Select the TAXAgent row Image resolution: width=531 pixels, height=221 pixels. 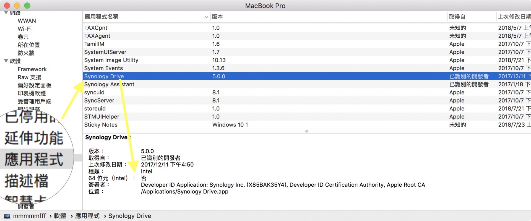(307, 36)
